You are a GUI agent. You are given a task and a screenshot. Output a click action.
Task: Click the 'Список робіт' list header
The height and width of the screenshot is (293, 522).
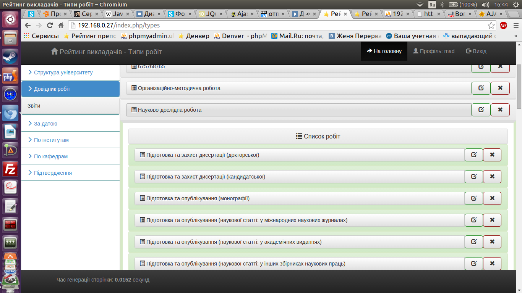pos(318,136)
